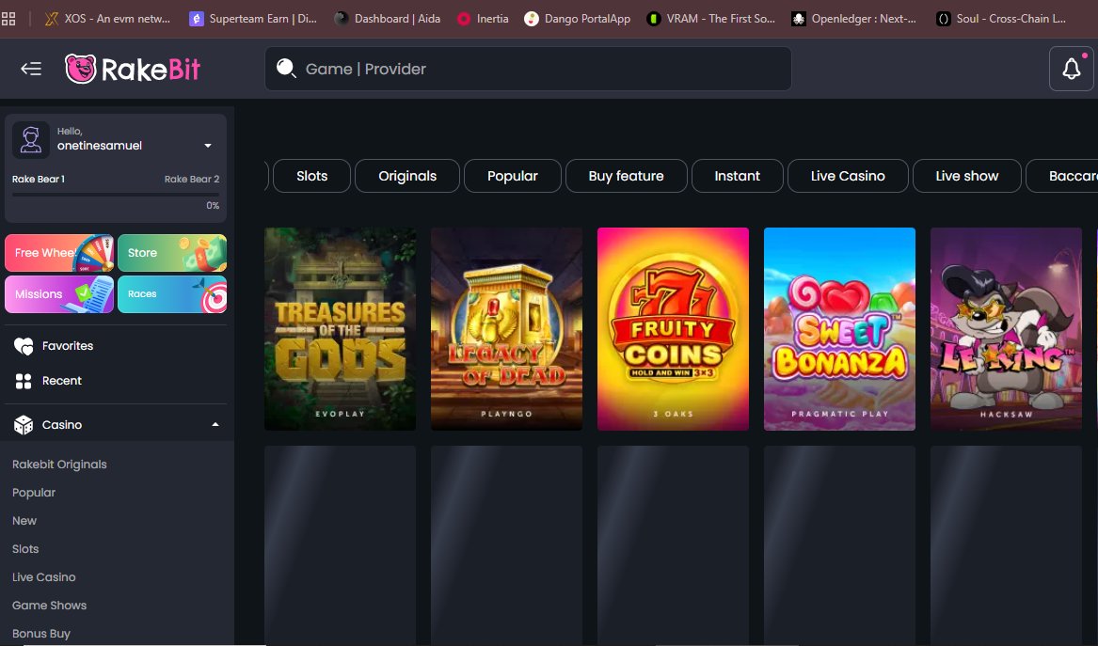
Task: Select the Live show category tab
Action: pos(967,176)
